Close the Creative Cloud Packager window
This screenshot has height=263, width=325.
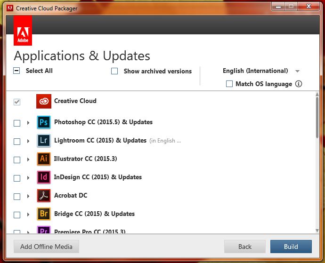click(x=309, y=7)
